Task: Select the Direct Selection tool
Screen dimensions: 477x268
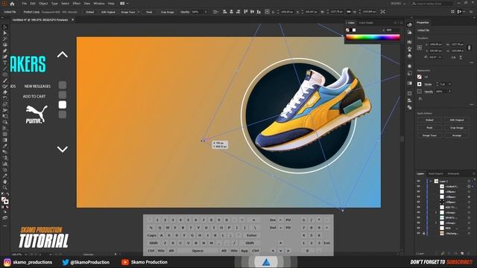Action: (5, 33)
